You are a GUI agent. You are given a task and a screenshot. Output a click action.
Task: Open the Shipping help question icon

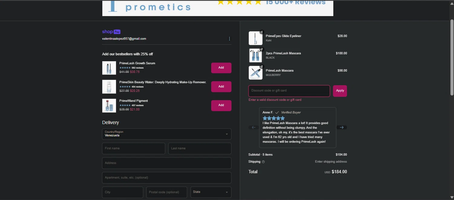(263, 162)
